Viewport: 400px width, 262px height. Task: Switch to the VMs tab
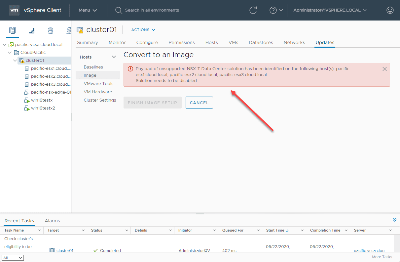click(x=233, y=42)
